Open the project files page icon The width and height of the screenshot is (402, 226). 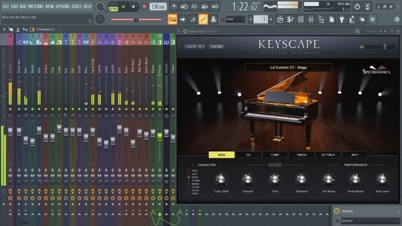332,19
